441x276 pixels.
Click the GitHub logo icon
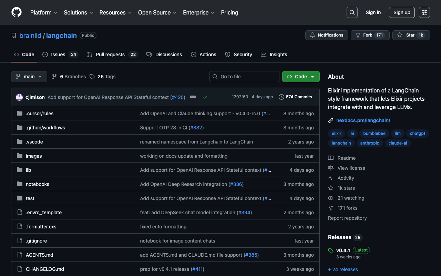17,12
